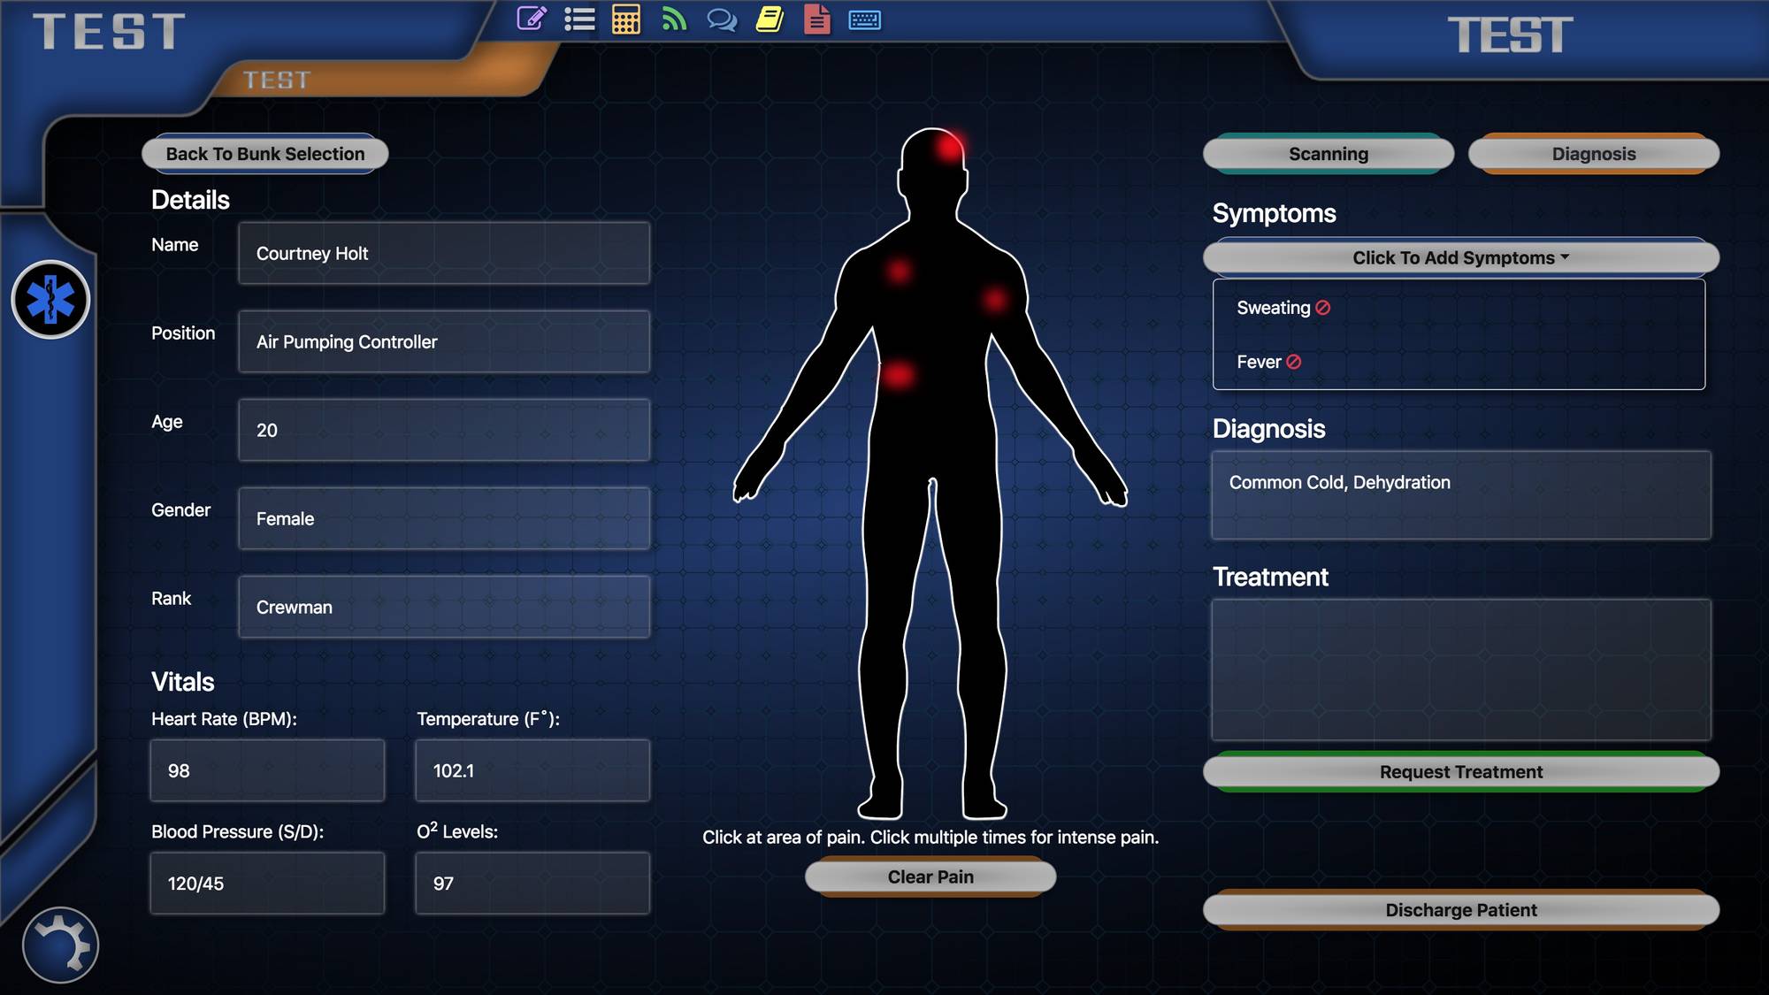Open the list icon in the top toolbar

click(x=579, y=19)
